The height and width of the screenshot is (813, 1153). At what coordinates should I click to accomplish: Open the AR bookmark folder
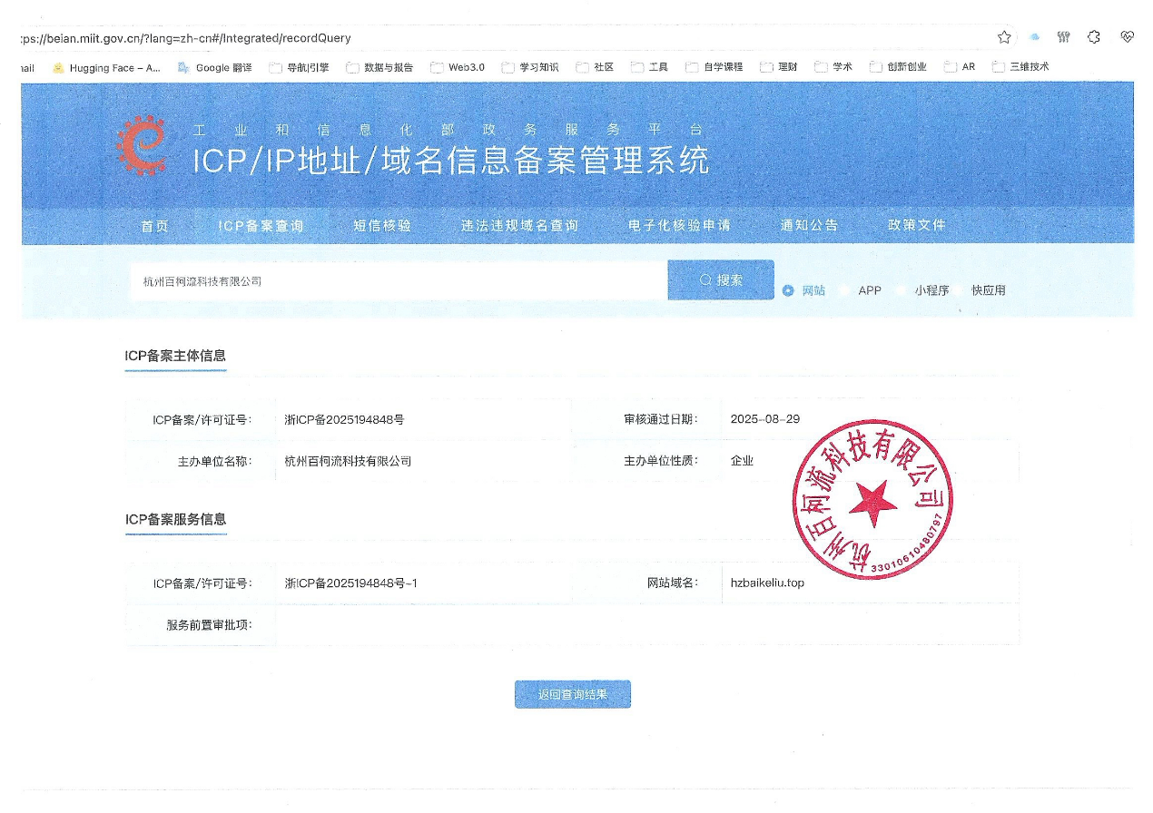click(960, 67)
